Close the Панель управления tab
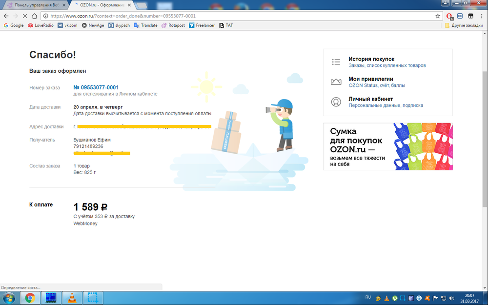This screenshot has height=305, width=488. pyautogui.click(x=64, y=5)
